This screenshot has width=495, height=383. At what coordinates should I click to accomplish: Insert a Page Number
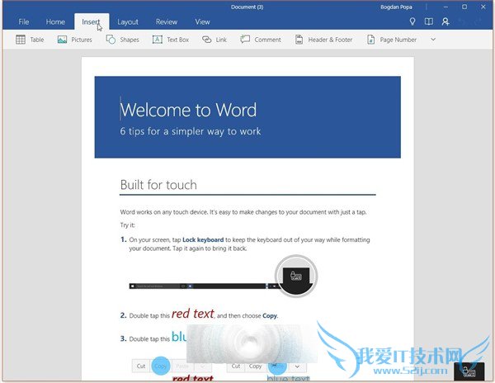[x=392, y=40]
